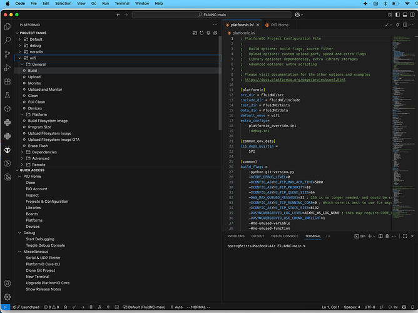
Task: Collapse the QUICK ACCESS section
Action: pyautogui.click(x=17, y=170)
